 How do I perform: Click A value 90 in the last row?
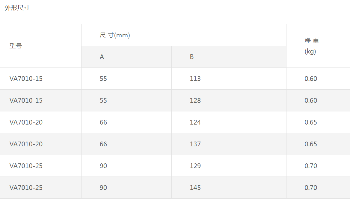click(103, 188)
